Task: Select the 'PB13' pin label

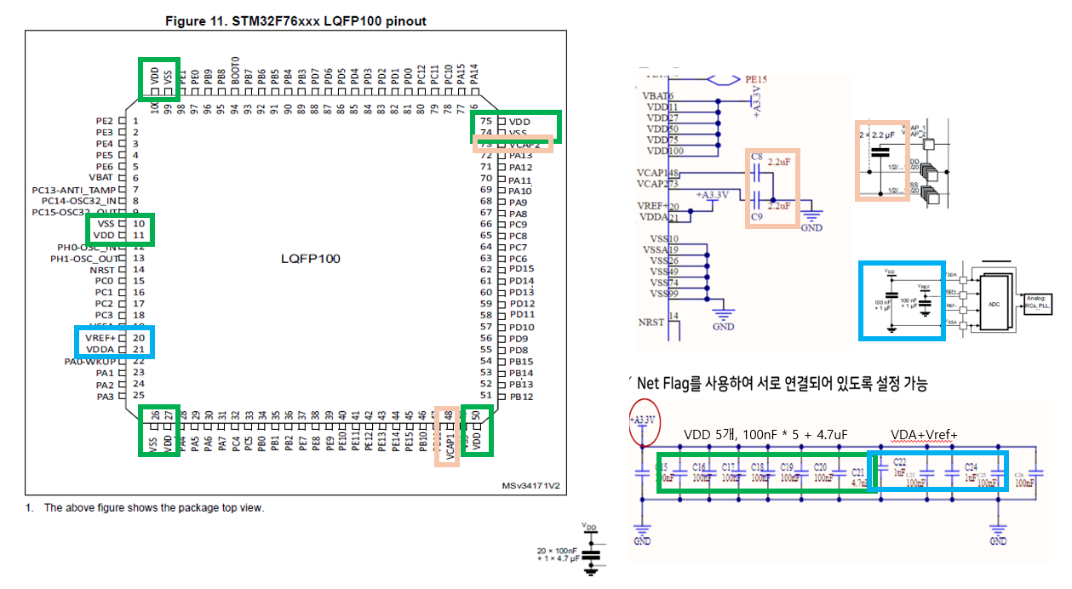Action: coord(520,384)
